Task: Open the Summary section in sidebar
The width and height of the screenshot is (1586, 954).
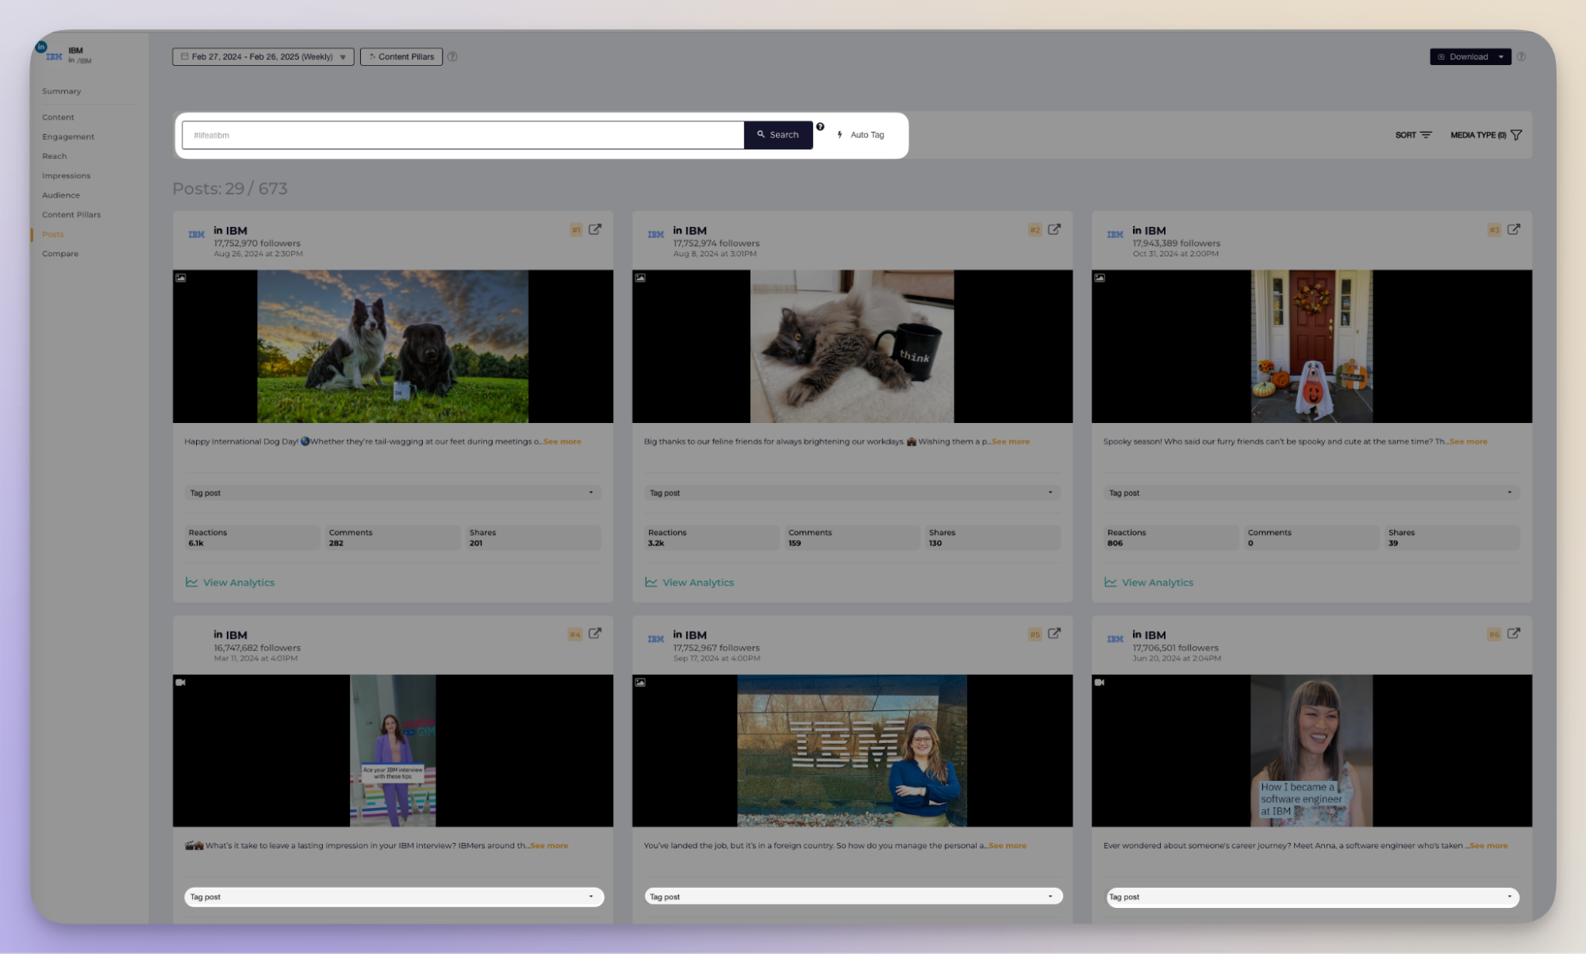Action: tap(62, 91)
